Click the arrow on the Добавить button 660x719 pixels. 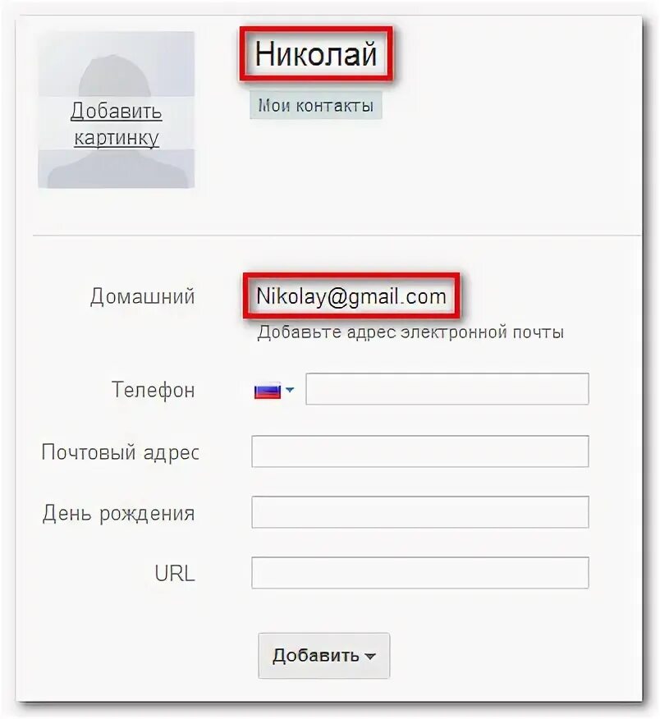370,657
